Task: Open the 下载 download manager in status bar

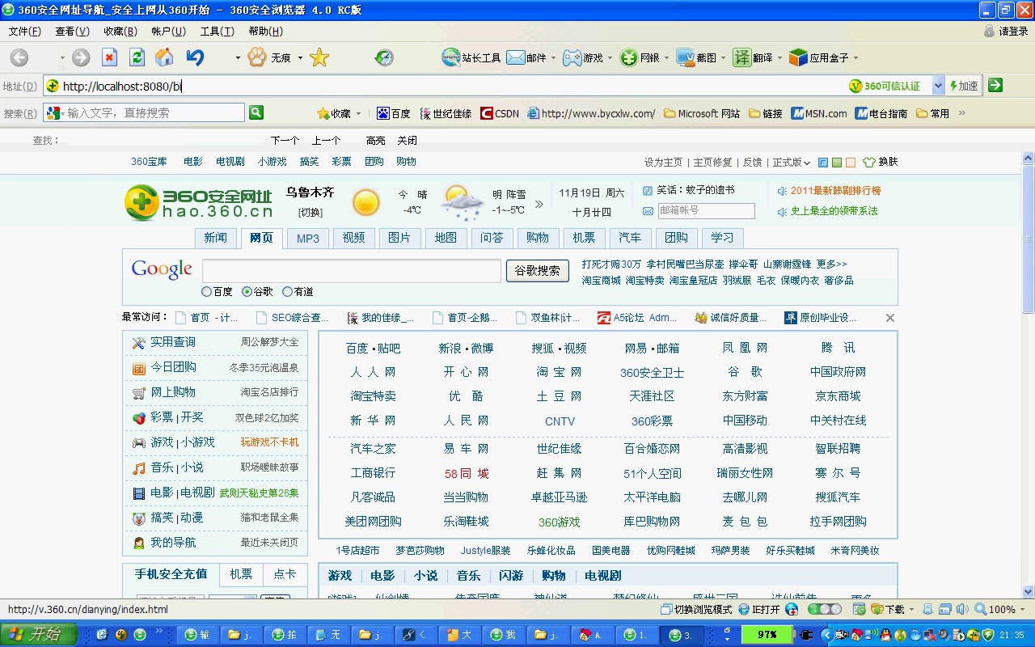Action: [886, 609]
